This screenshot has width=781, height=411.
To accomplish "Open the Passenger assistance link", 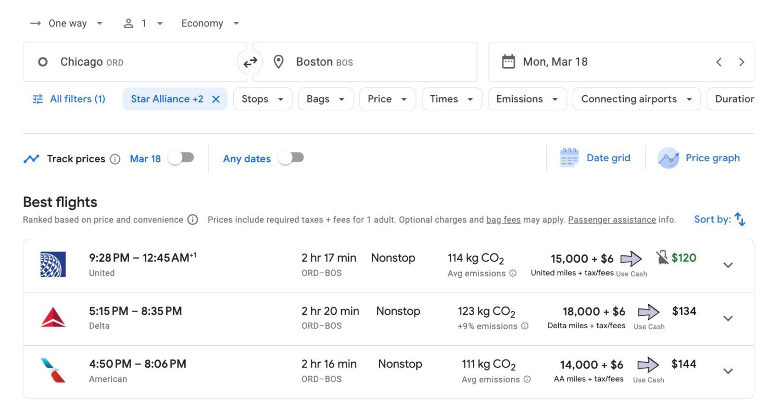I will click(612, 220).
